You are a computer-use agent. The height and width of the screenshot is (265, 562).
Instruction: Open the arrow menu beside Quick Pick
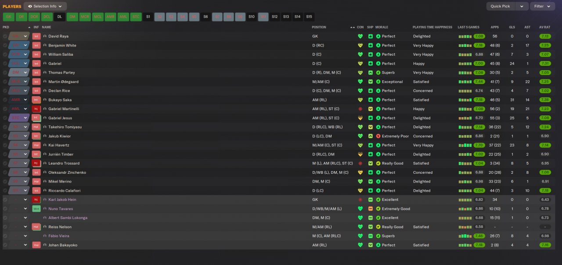point(522,6)
